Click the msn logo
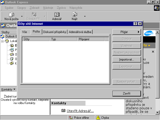This screenshot has width=160, height=120. tap(149, 33)
